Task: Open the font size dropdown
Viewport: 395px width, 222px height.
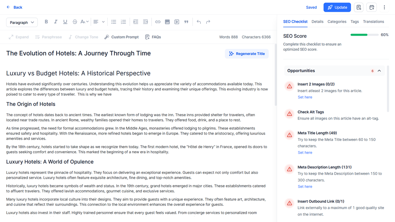Action: point(85,21)
